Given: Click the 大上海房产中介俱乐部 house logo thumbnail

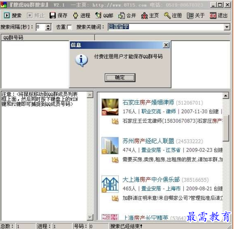Looking at the screenshot, I should [x=110, y=184].
